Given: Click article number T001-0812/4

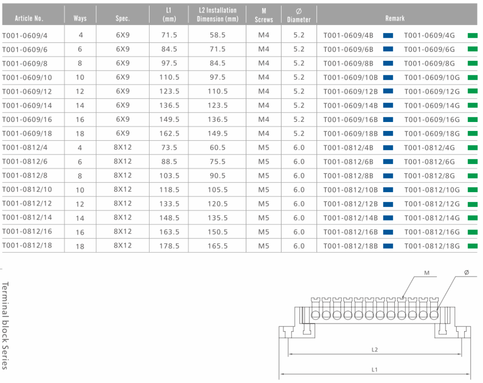Looking at the screenshot, I should (25, 147).
